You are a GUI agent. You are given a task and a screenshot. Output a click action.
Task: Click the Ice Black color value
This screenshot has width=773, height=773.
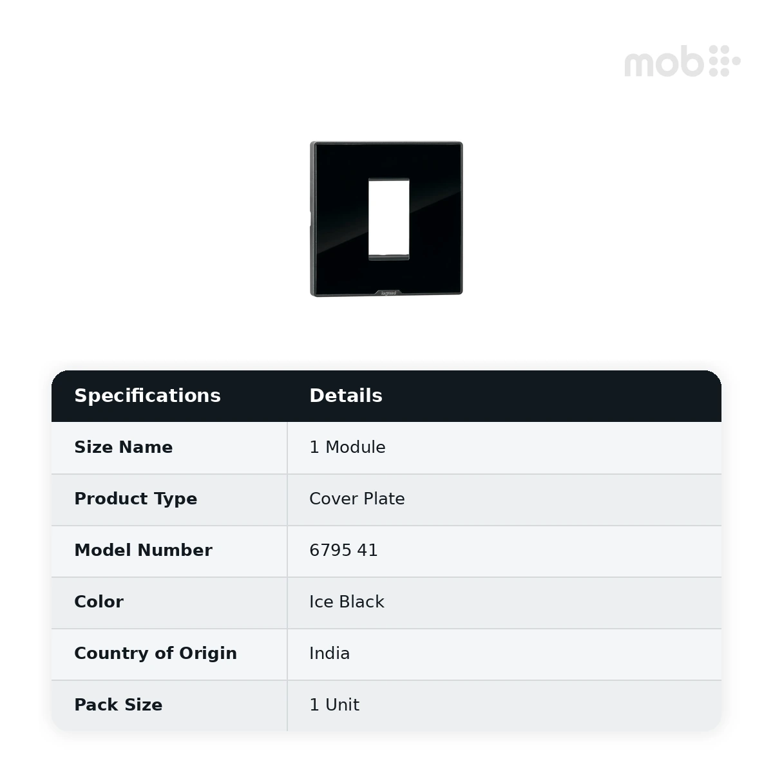(x=347, y=602)
